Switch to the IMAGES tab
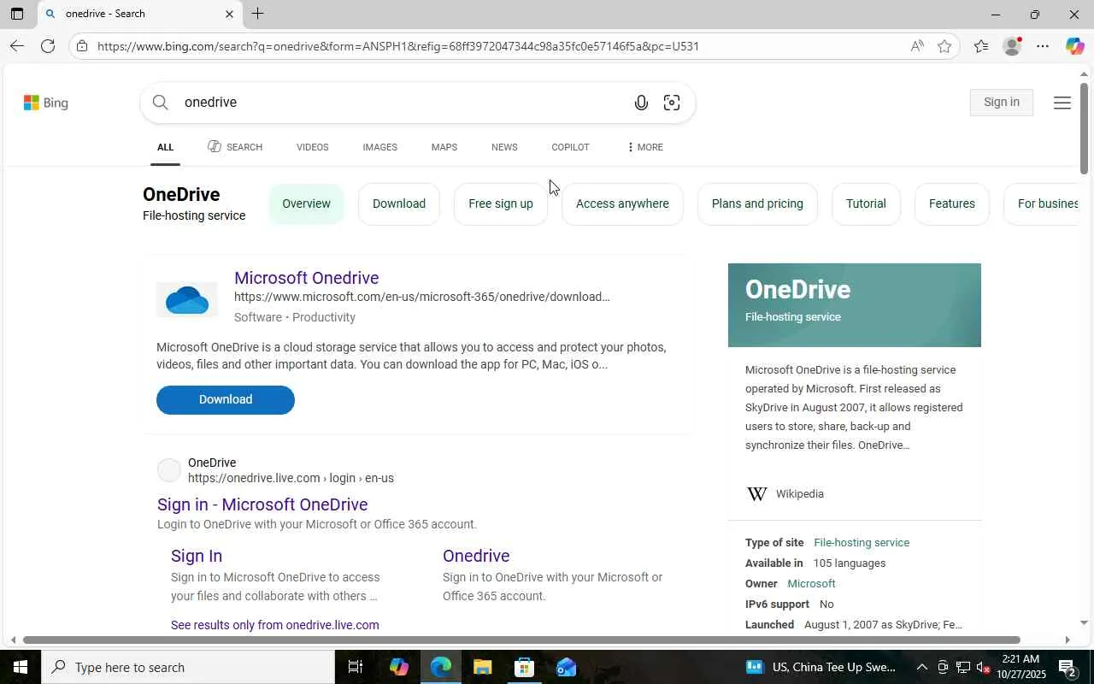The height and width of the screenshot is (684, 1094). point(379,147)
